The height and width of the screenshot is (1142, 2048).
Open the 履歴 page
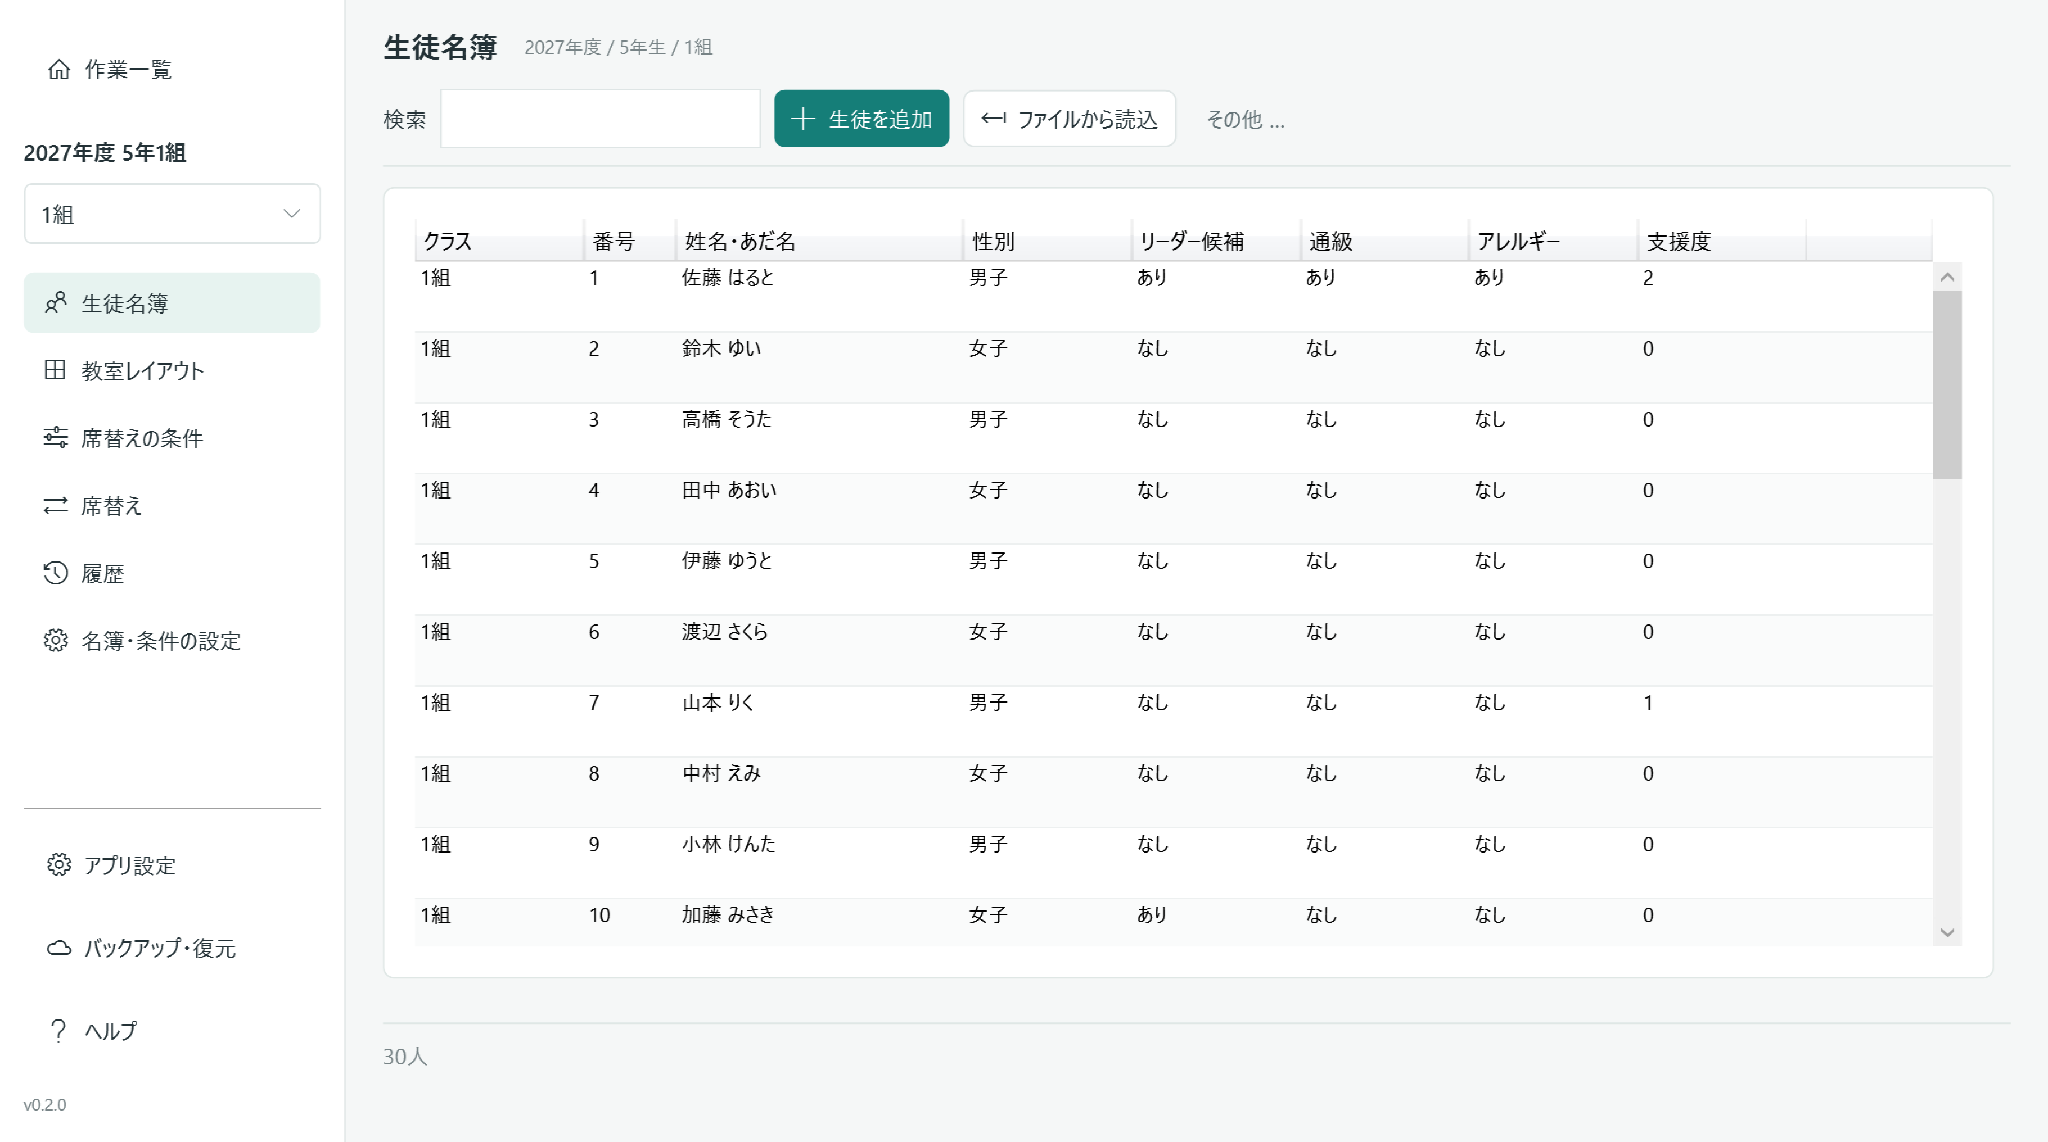point(173,573)
